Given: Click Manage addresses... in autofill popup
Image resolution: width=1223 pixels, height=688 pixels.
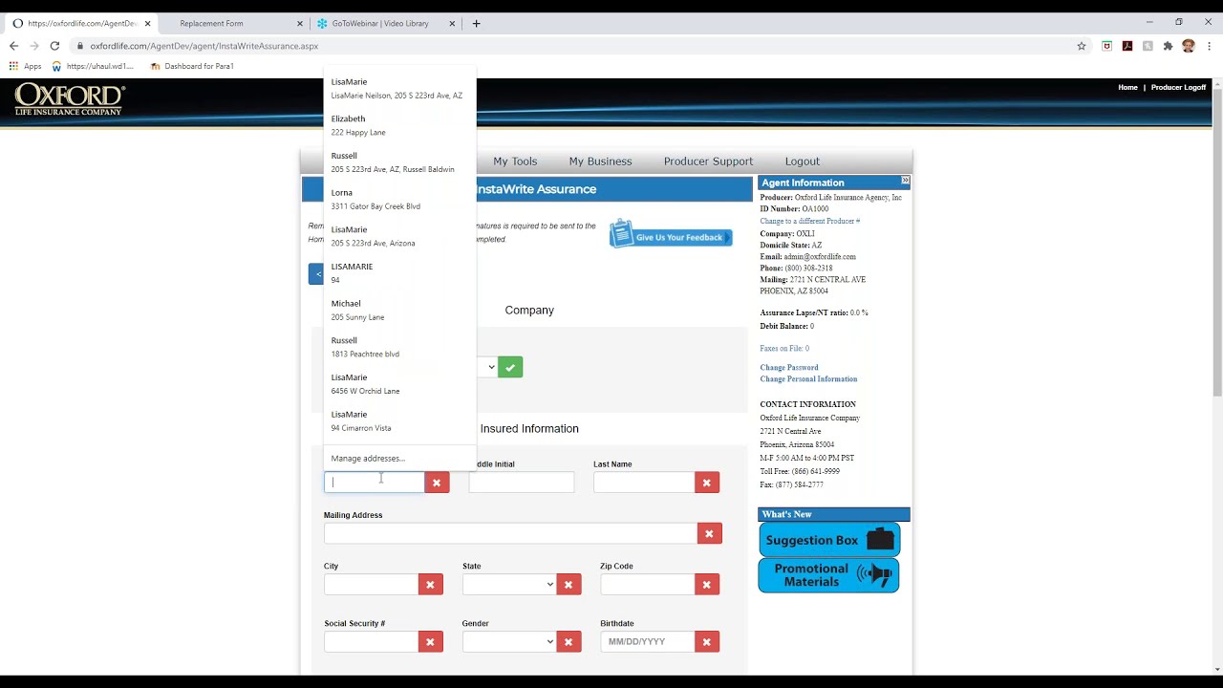Looking at the screenshot, I should point(368,459).
